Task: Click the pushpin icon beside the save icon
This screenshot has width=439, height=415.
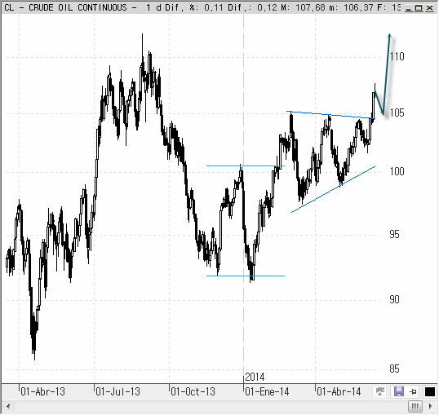Action: pos(413,392)
